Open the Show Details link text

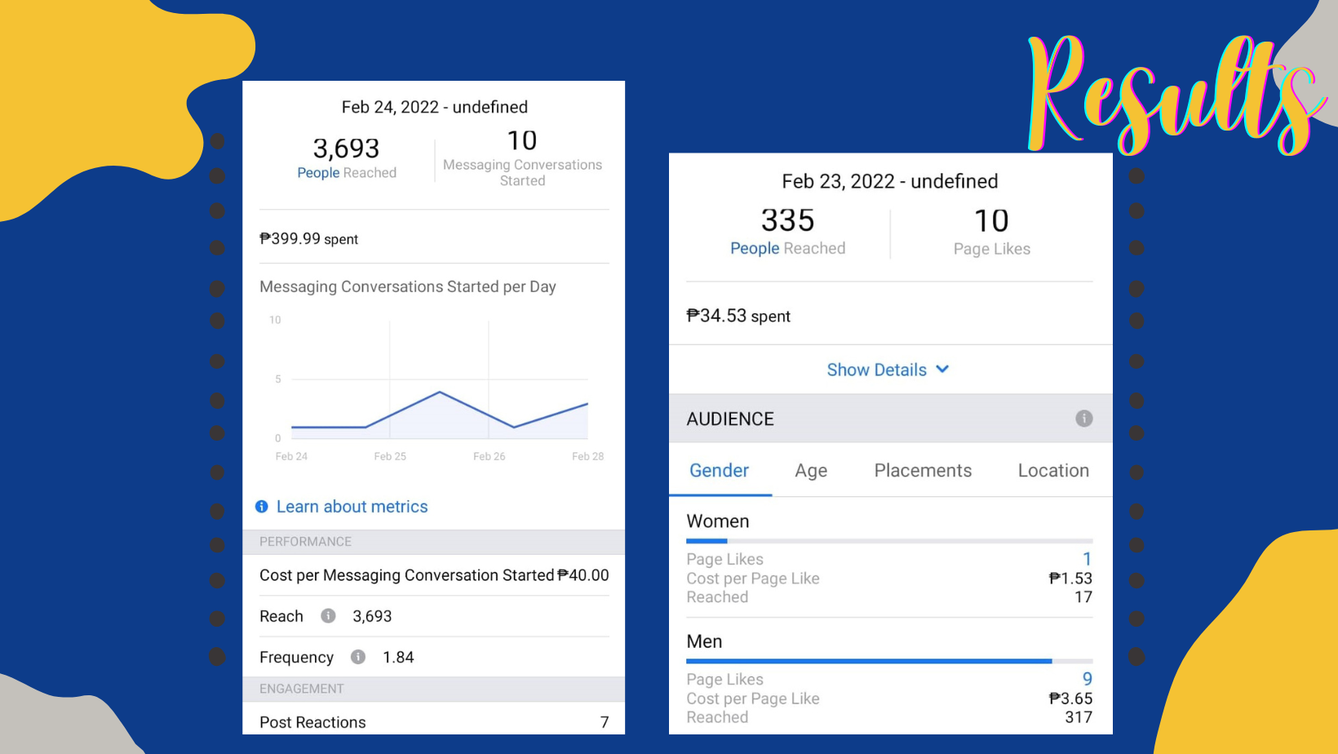click(876, 370)
